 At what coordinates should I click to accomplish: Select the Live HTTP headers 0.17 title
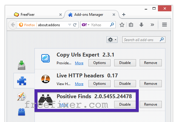(x=87, y=76)
